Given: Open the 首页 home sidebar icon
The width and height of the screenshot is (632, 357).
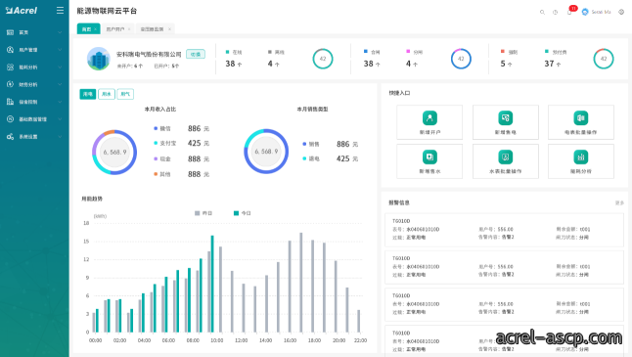Looking at the screenshot, I should (10, 32).
